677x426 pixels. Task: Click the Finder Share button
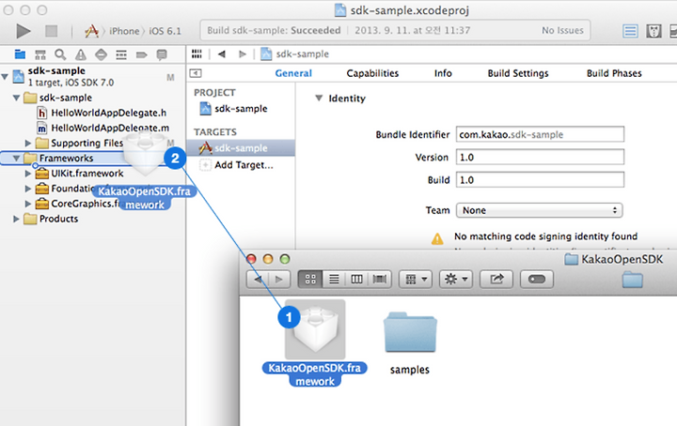tap(496, 280)
